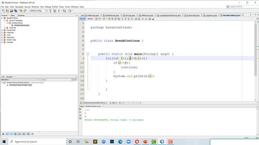259x145 pixels.
Task: Click the editor red start-macro-recording icon
Action: (143, 19)
